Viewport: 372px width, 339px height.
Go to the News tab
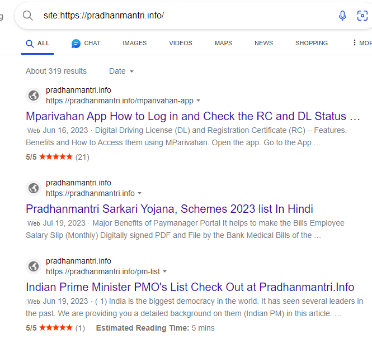click(x=263, y=43)
